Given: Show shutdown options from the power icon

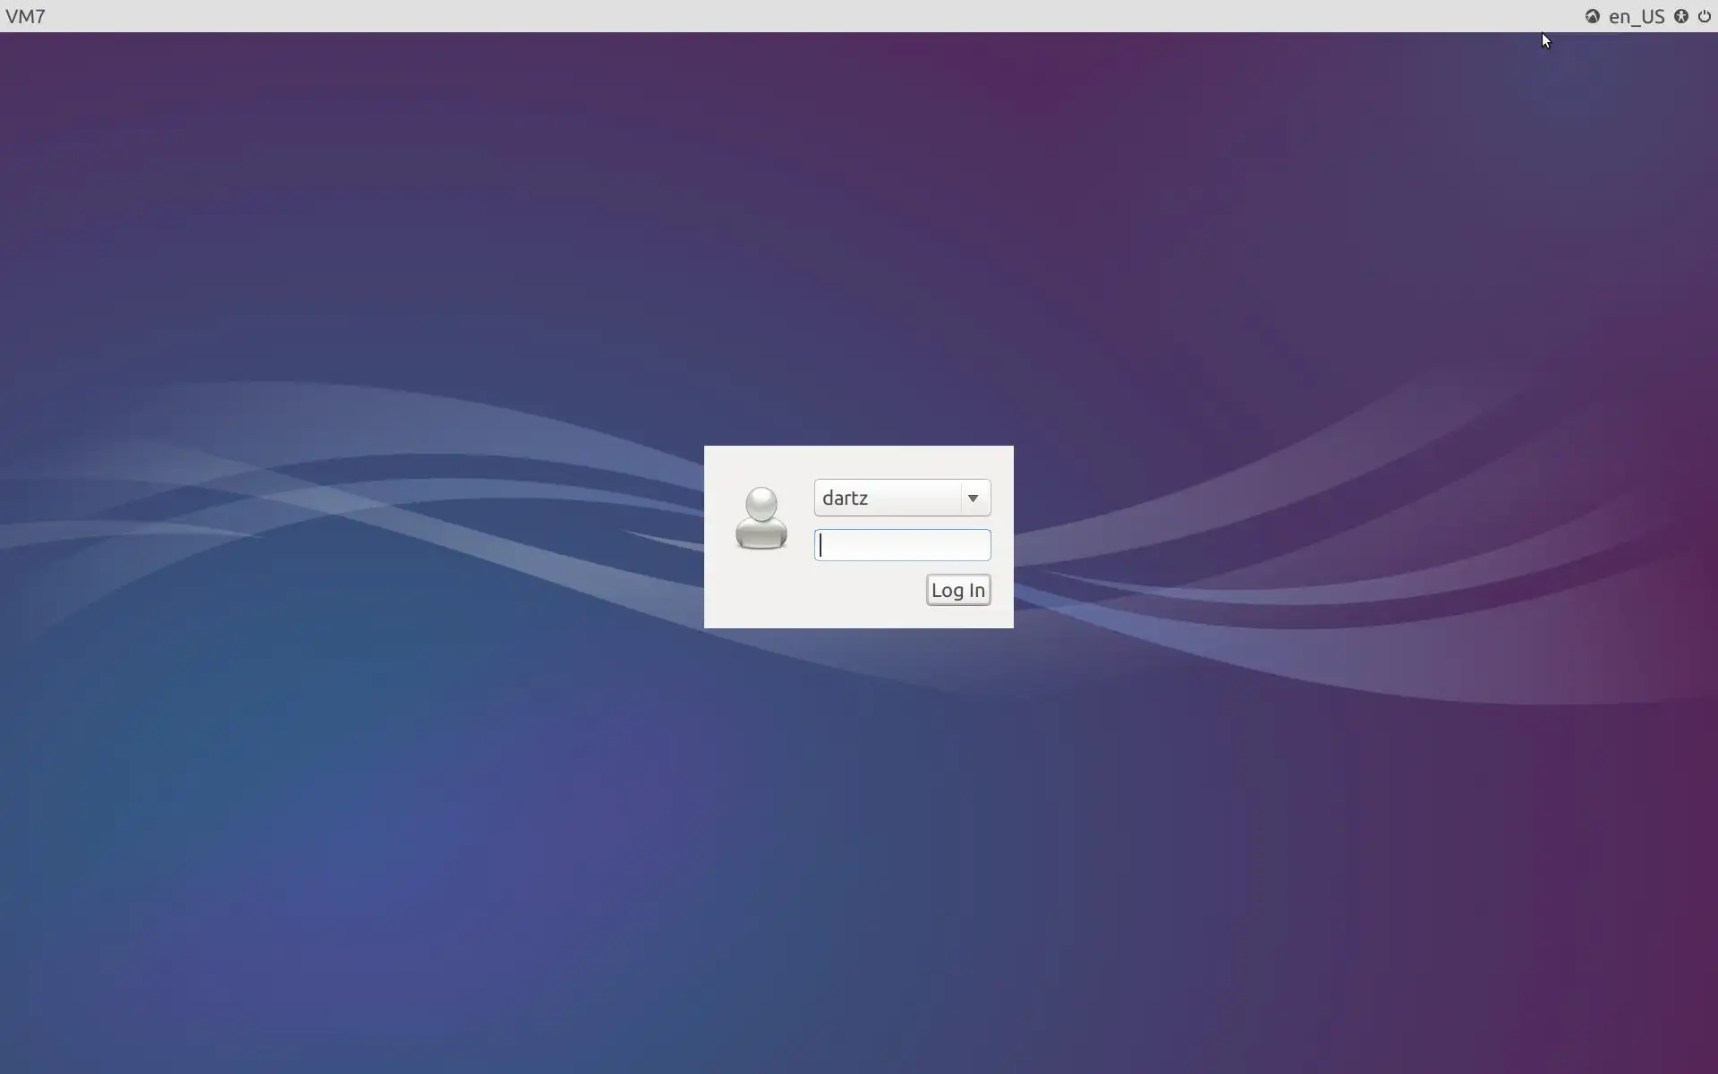Looking at the screenshot, I should 1705,16.
